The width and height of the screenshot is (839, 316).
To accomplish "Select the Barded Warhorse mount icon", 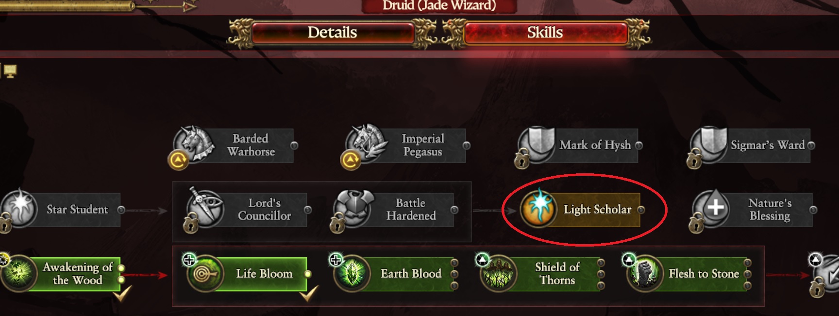I will [194, 144].
